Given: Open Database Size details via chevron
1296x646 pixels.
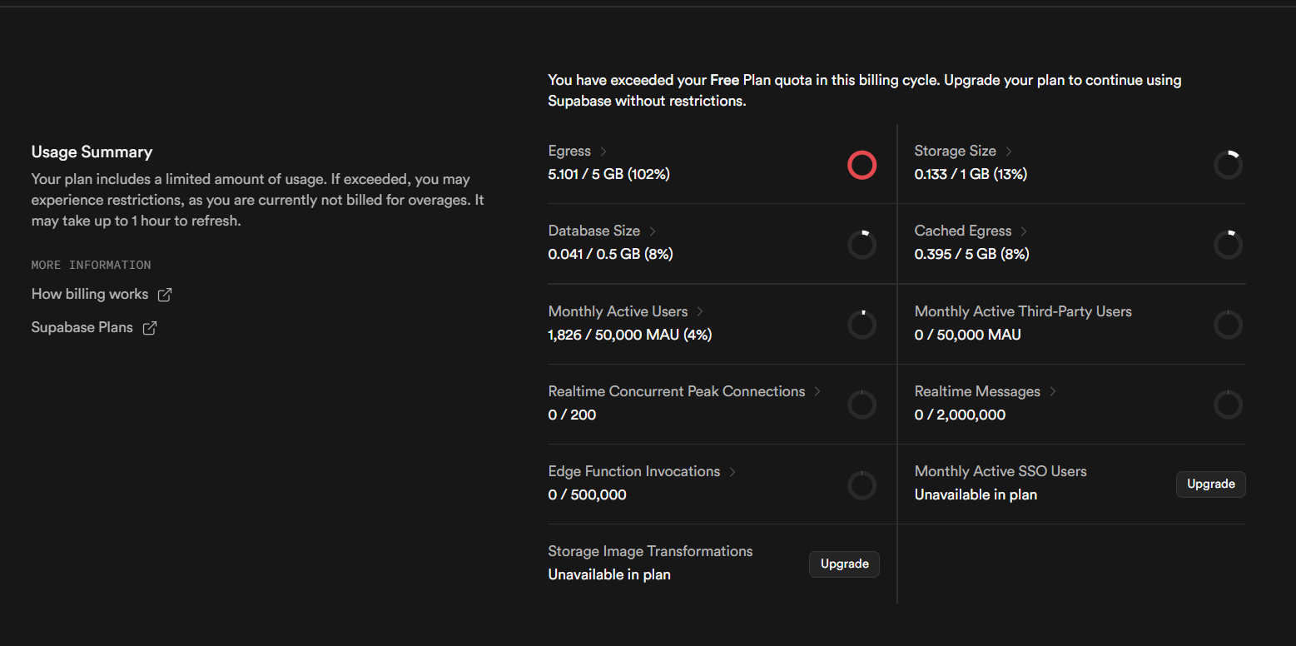Looking at the screenshot, I should point(653,231).
